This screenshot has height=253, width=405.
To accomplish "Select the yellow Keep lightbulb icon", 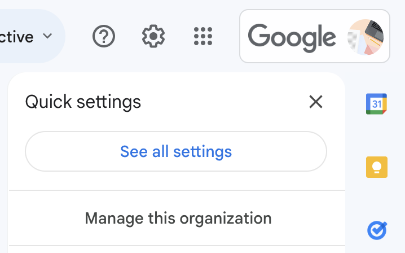I will point(377,167).
